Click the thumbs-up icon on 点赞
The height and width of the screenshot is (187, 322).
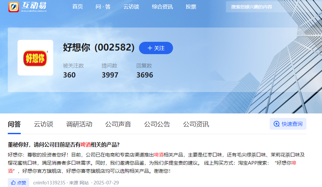click(x=13, y=182)
